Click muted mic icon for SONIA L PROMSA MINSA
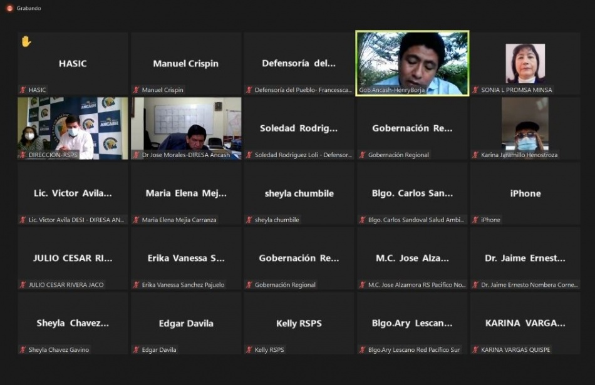 (475, 90)
